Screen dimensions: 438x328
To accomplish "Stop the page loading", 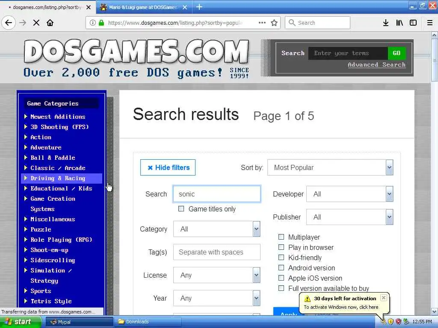I will (36, 23).
